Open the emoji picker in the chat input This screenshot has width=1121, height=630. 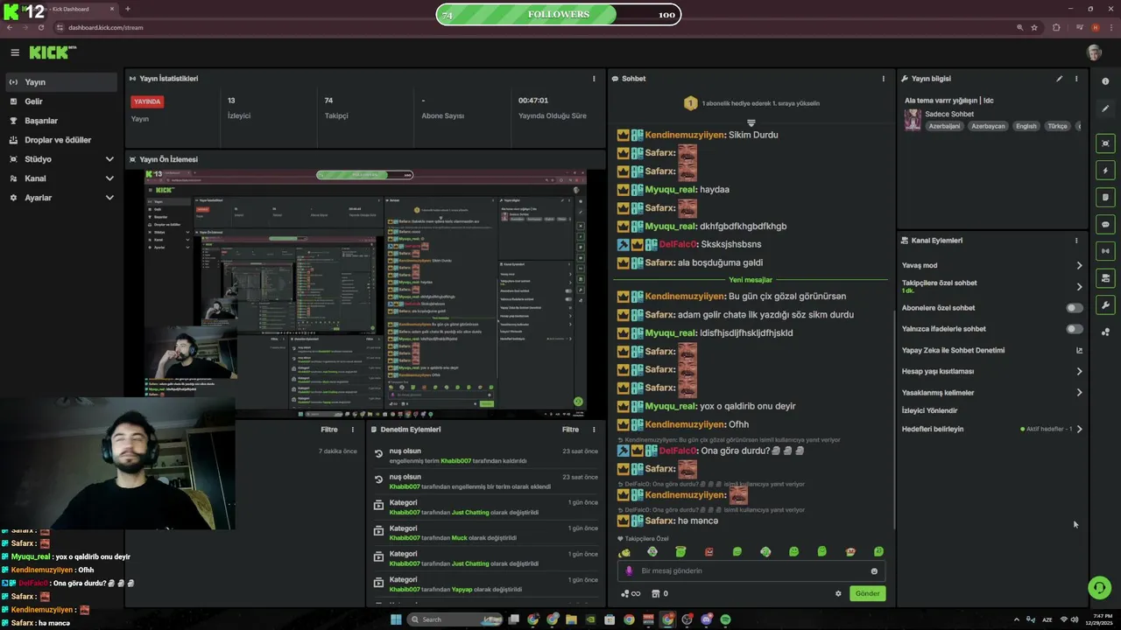pyautogui.click(x=874, y=571)
